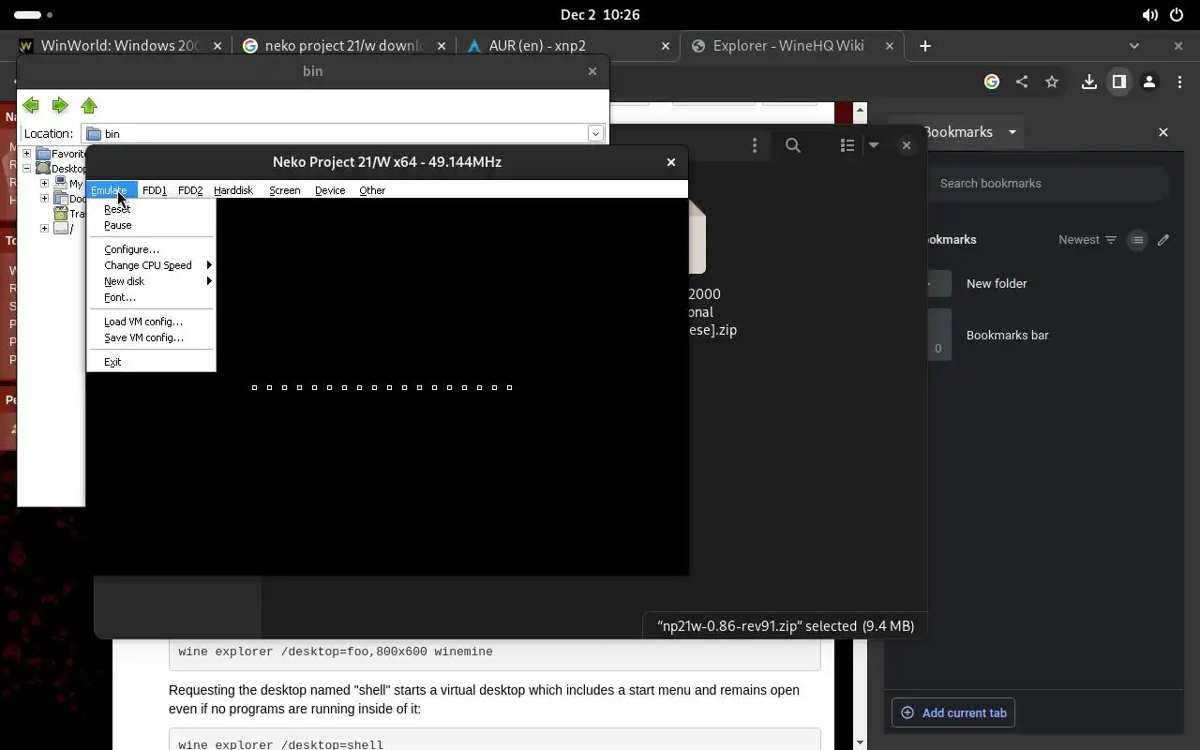Open the browser downloads icon
Image resolution: width=1200 pixels, height=750 pixels.
coord(1088,82)
